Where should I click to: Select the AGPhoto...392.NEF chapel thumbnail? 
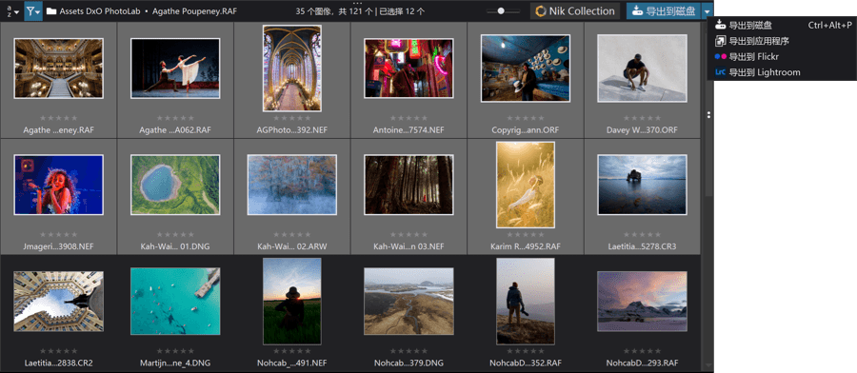[292, 69]
